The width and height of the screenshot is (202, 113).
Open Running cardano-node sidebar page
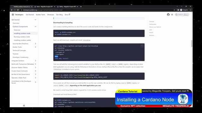coord(22,37)
